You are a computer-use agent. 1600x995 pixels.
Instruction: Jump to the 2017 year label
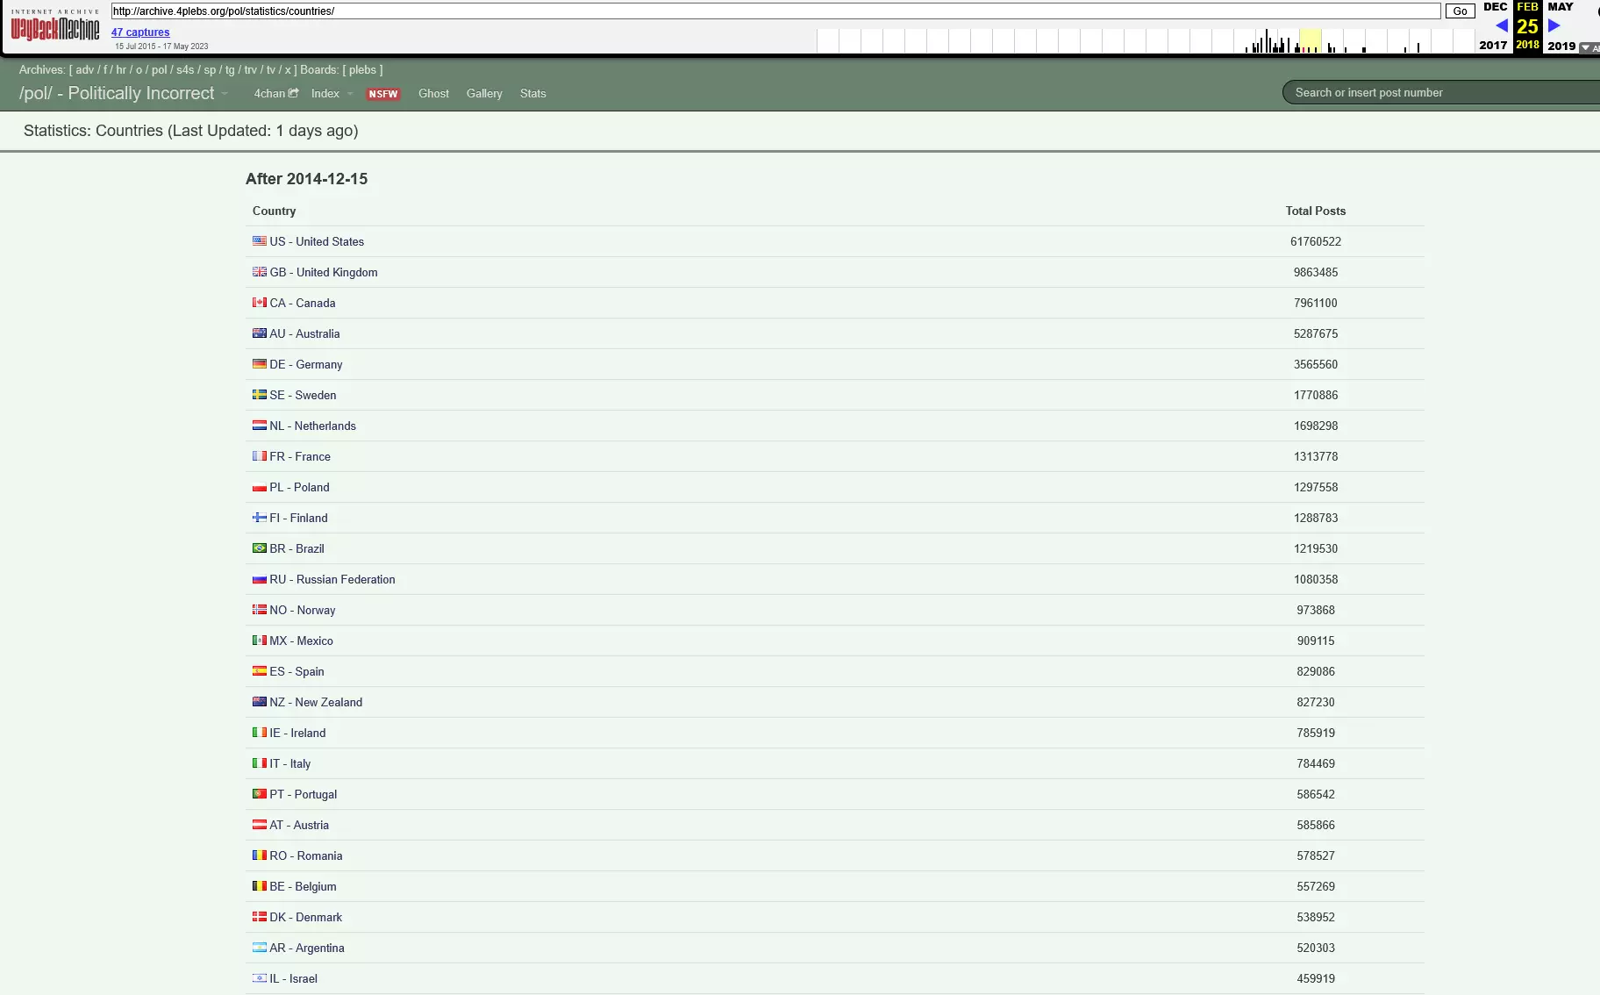(x=1493, y=45)
